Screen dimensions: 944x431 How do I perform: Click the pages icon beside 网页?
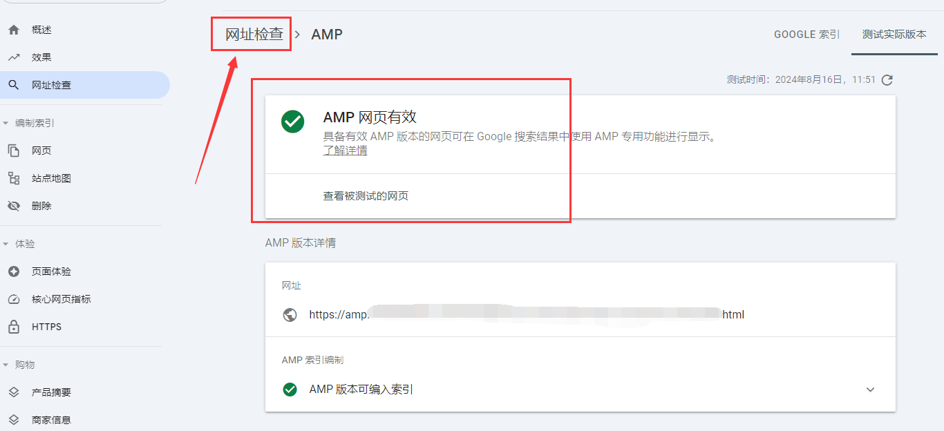(13, 151)
